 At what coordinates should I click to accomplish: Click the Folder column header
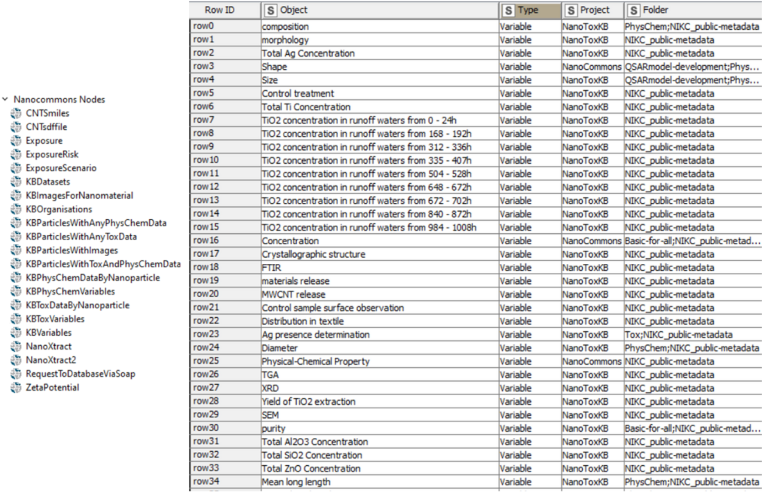pos(693,10)
